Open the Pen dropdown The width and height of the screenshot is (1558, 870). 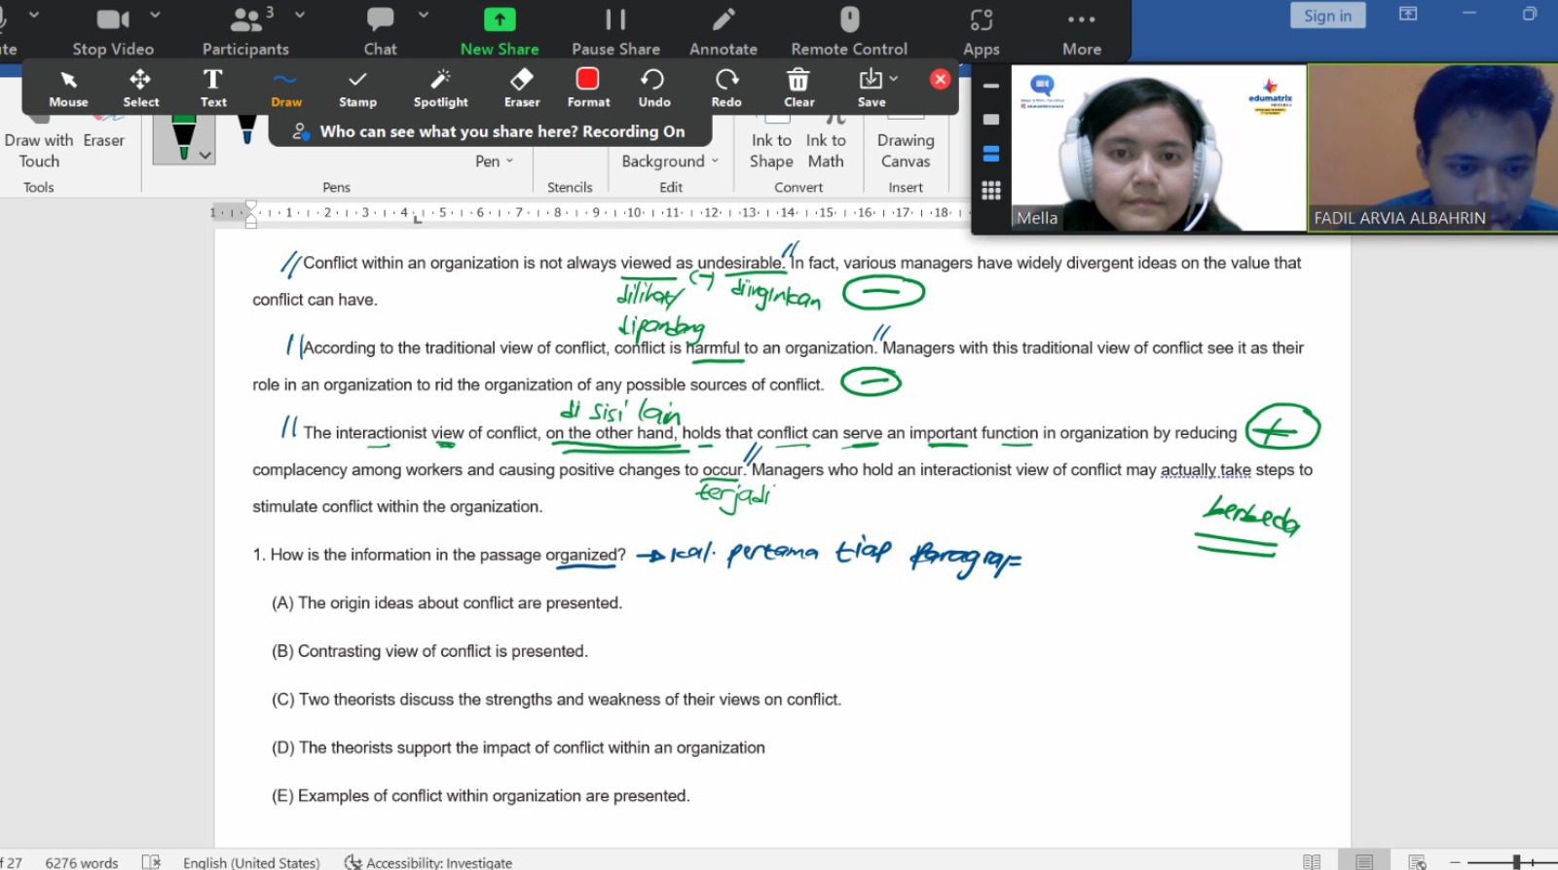(x=494, y=162)
